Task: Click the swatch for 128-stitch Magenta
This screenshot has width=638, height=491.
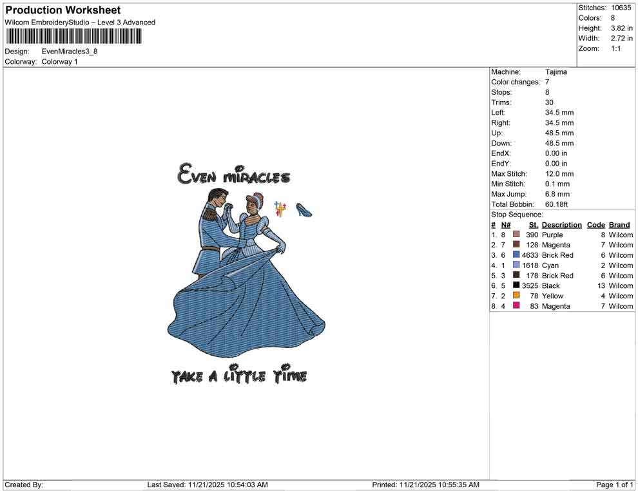Action: (516, 244)
